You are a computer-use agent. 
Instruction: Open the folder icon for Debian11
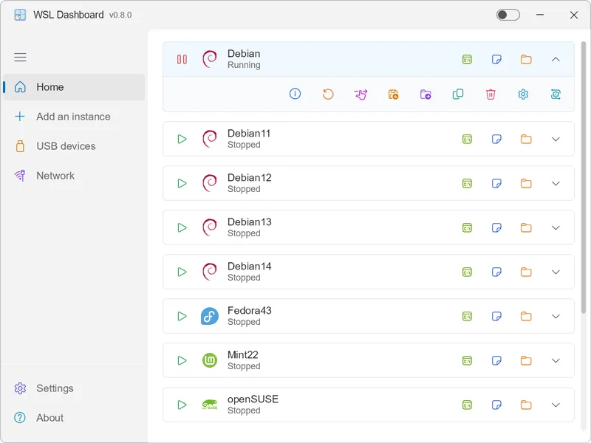tap(526, 139)
